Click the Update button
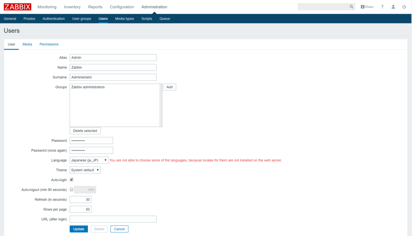 [x=78, y=229]
